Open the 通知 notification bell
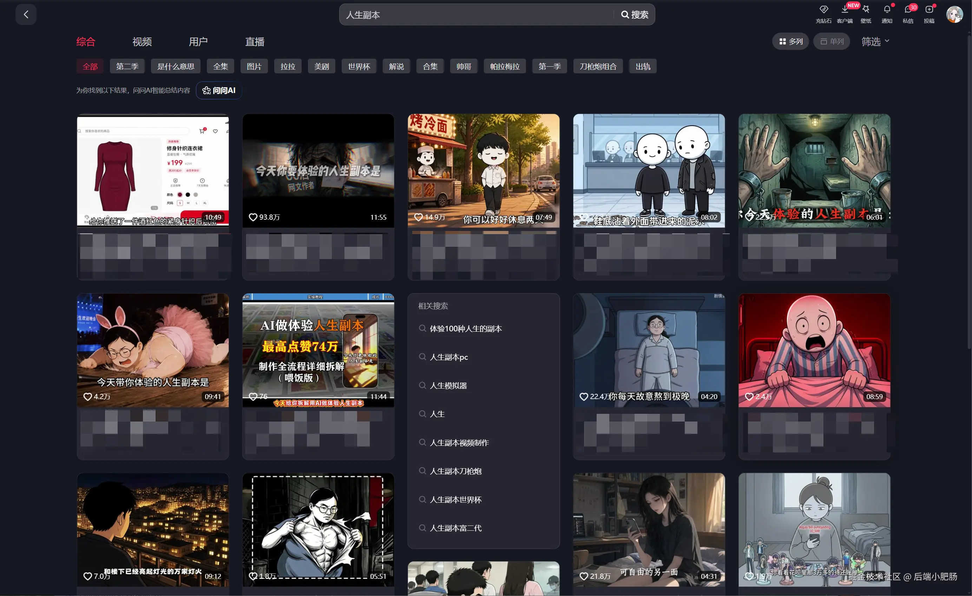The width and height of the screenshot is (972, 596). click(887, 14)
